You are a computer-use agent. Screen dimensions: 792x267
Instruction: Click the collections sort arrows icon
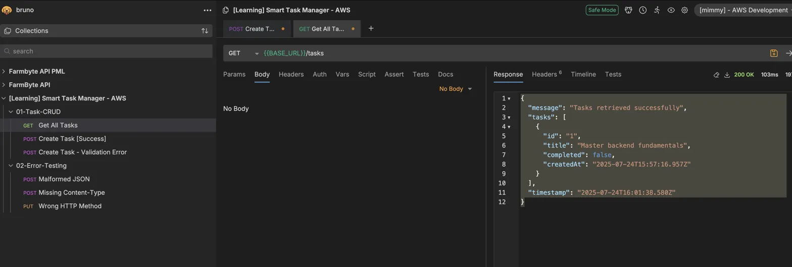coord(205,31)
